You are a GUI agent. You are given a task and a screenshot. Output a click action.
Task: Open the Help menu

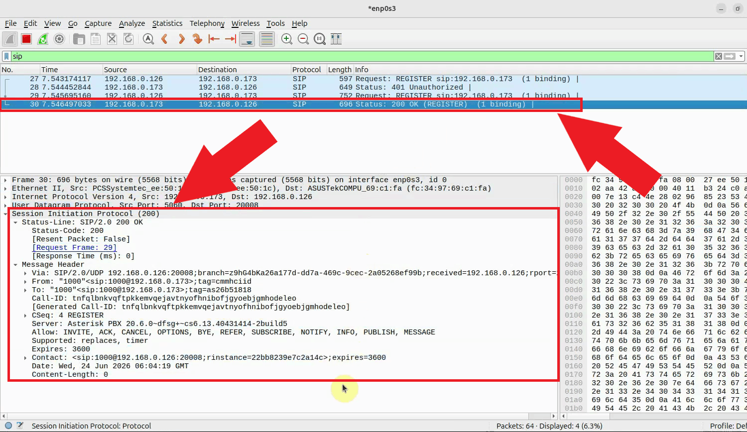pos(299,23)
